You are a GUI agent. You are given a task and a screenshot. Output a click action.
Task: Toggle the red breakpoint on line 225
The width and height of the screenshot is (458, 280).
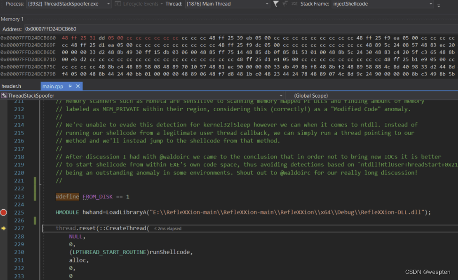click(x=4, y=212)
